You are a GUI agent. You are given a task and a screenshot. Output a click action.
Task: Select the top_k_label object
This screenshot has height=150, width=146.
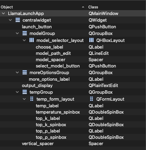(48, 119)
